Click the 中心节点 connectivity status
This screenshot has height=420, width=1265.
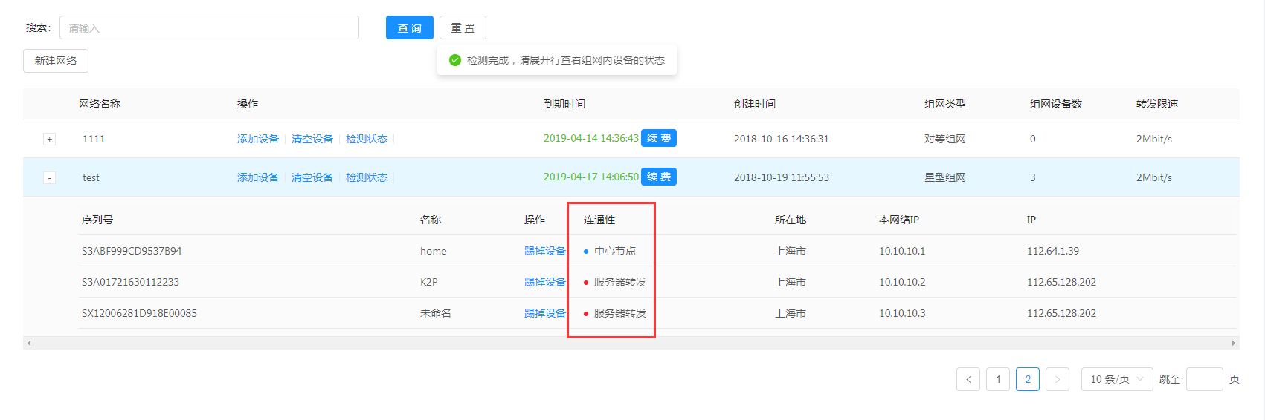point(615,251)
